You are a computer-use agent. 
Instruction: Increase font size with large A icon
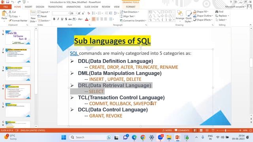pyautogui.click(x=79, y=13)
